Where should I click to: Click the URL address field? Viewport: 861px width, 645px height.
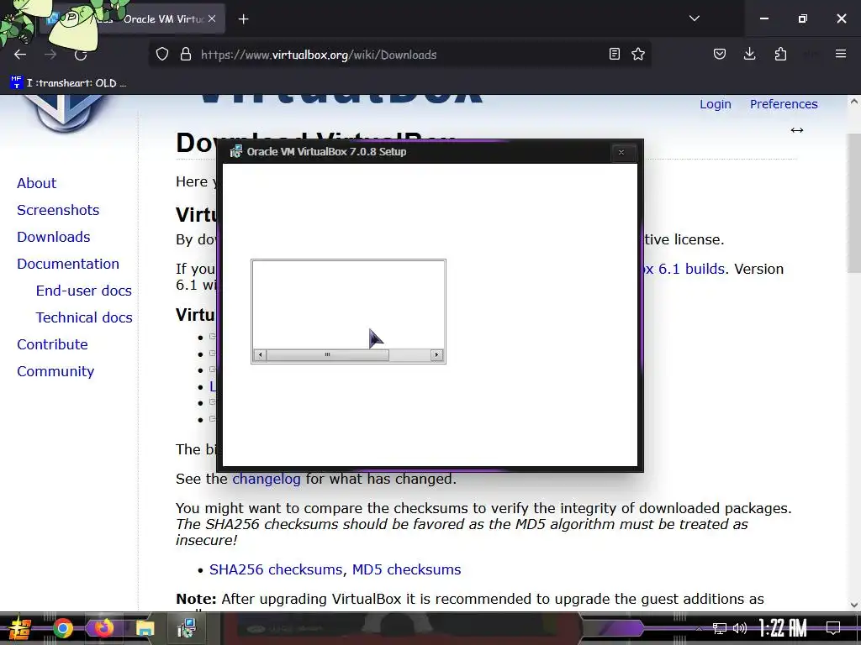point(401,55)
